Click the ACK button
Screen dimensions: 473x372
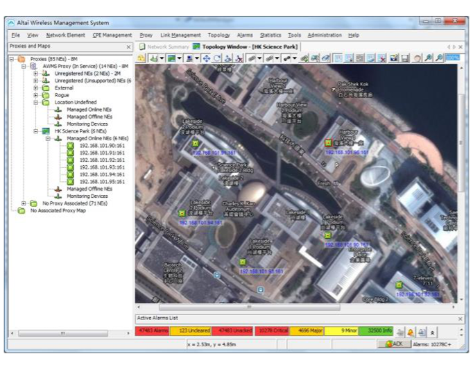[394, 344]
